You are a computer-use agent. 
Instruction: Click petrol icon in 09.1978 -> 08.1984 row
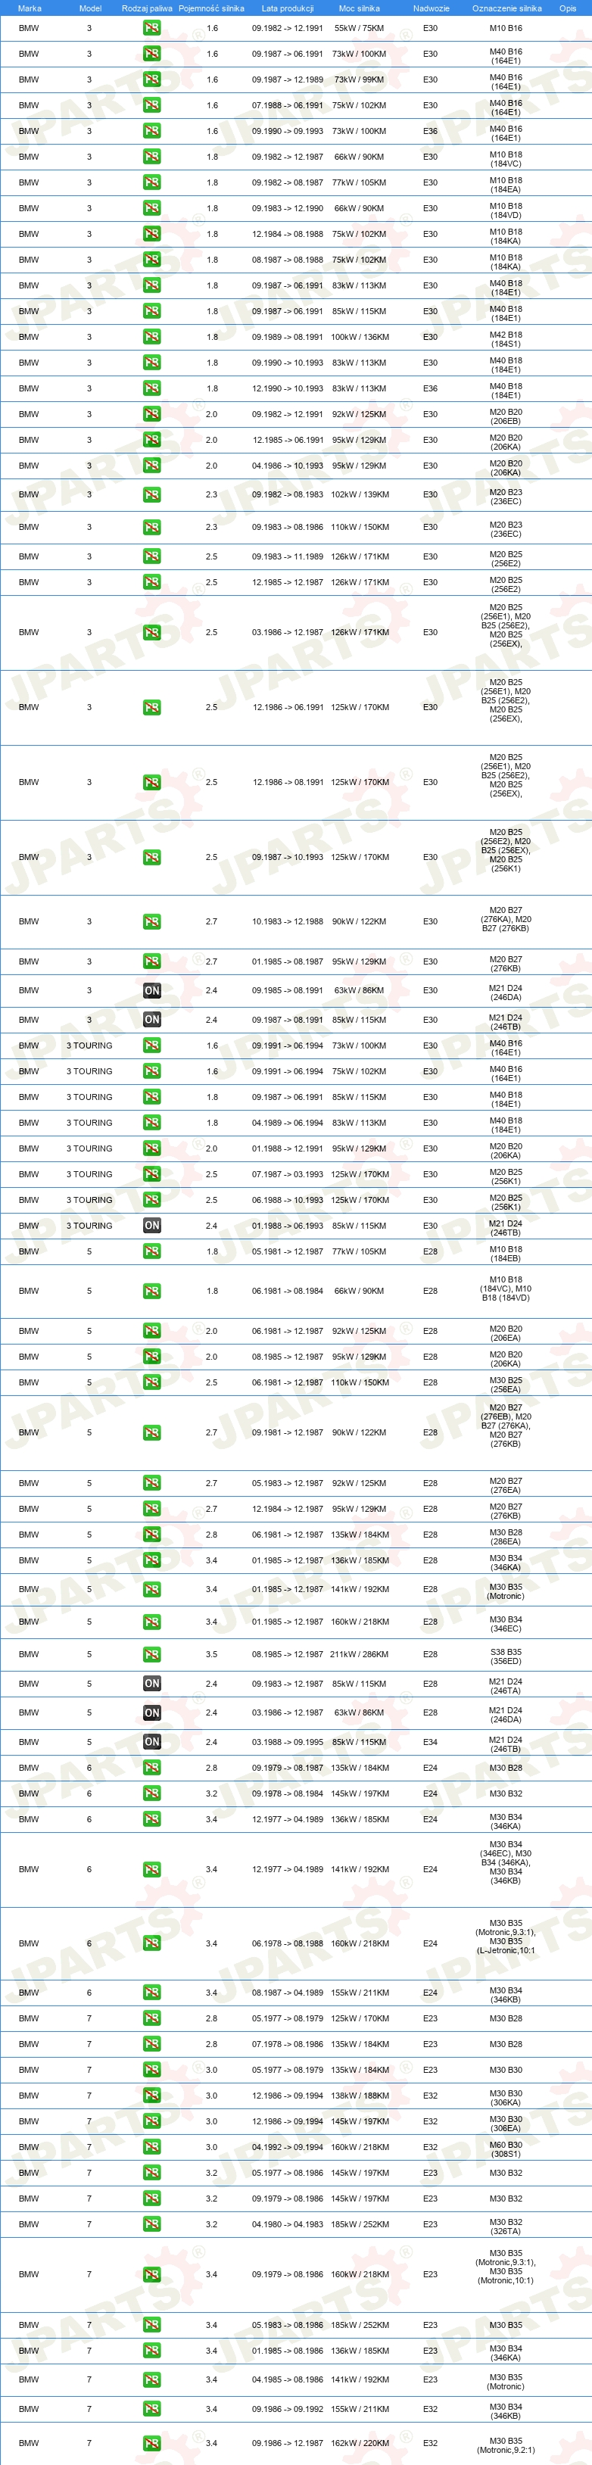point(152,1794)
